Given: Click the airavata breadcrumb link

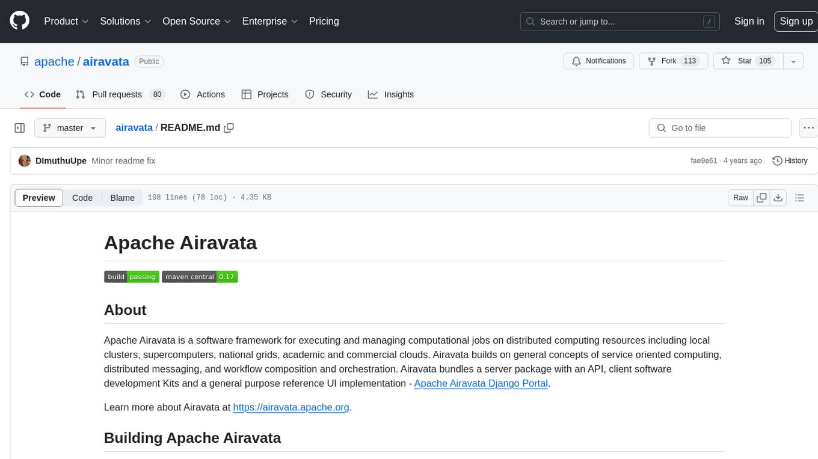Looking at the screenshot, I should [x=134, y=128].
